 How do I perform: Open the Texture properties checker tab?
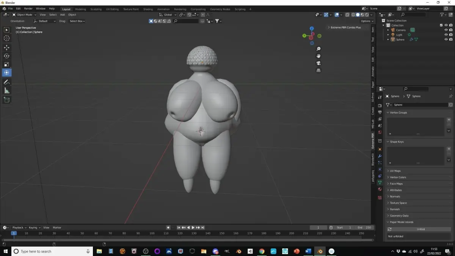pyautogui.click(x=380, y=198)
